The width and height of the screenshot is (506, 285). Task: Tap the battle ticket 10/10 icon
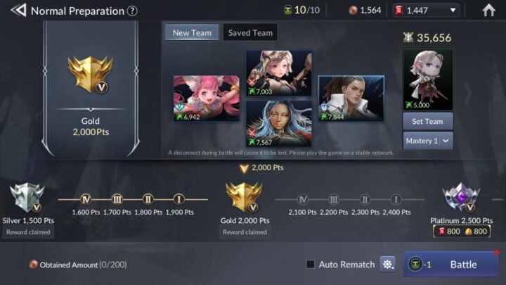[287, 11]
